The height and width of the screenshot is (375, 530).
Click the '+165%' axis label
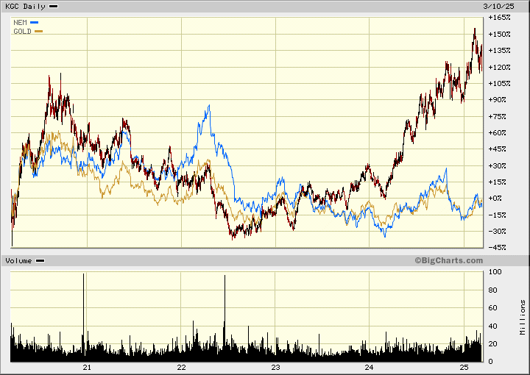tap(499, 17)
